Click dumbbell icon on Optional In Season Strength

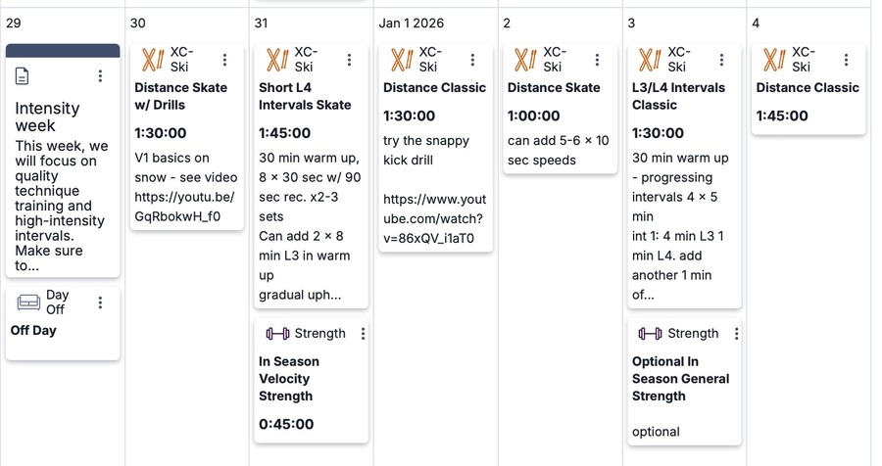point(649,334)
